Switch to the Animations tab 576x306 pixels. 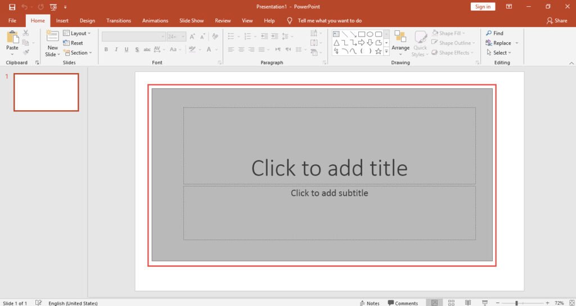pyautogui.click(x=155, y=21)
